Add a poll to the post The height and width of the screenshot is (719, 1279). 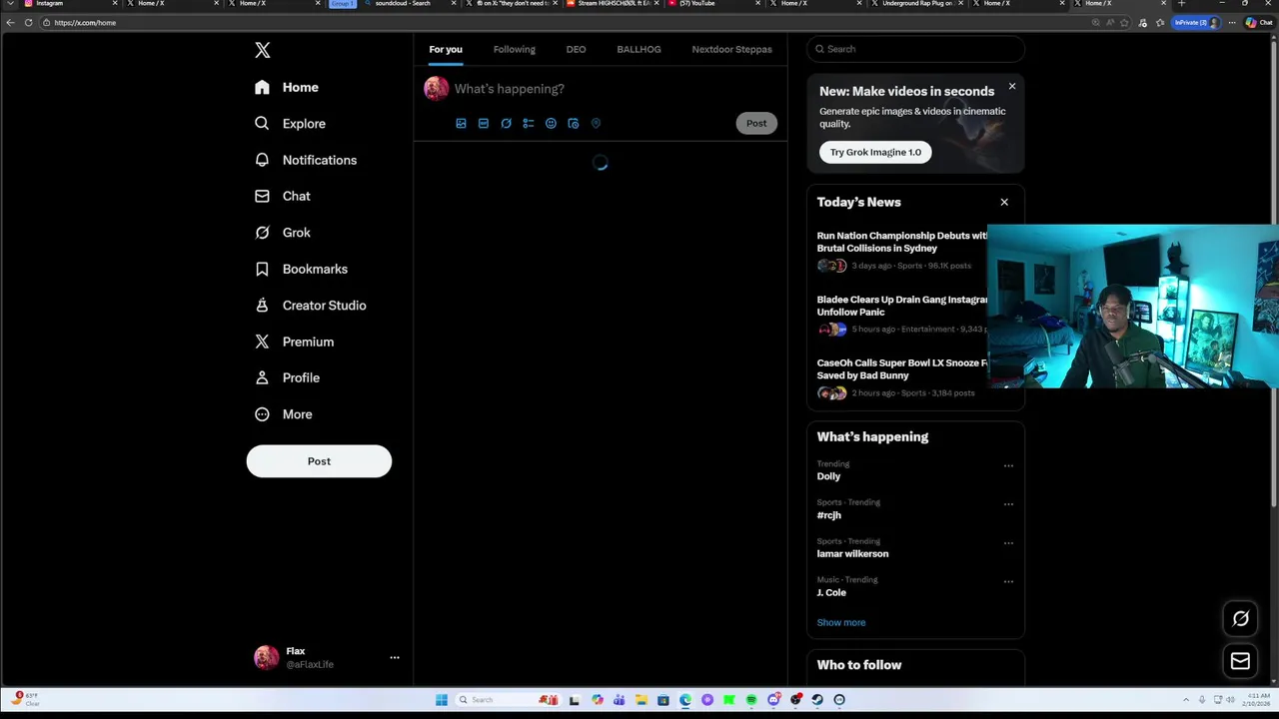coord(529,124)
